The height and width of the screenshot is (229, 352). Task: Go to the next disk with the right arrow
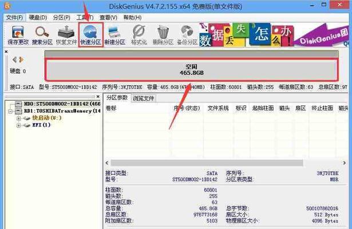[x=21, y=60]
